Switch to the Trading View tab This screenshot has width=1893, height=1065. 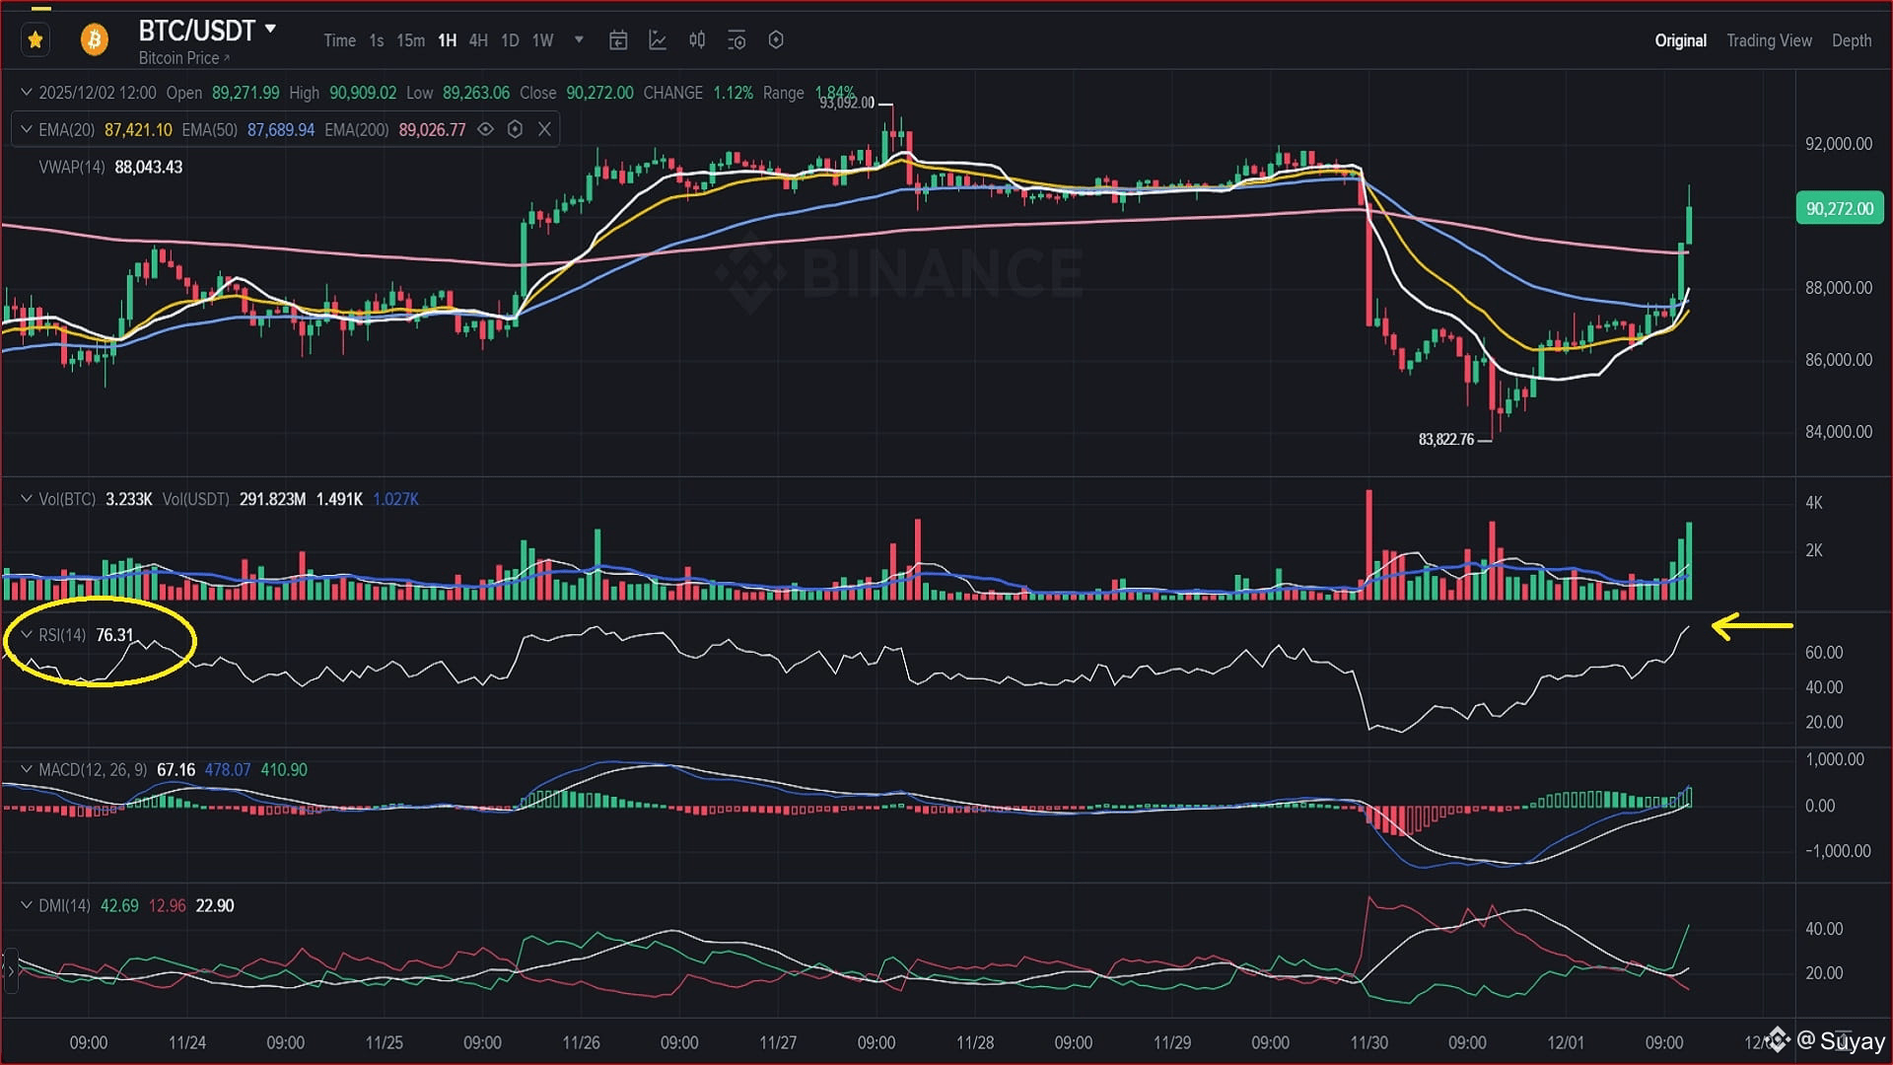click(1769, 40)
